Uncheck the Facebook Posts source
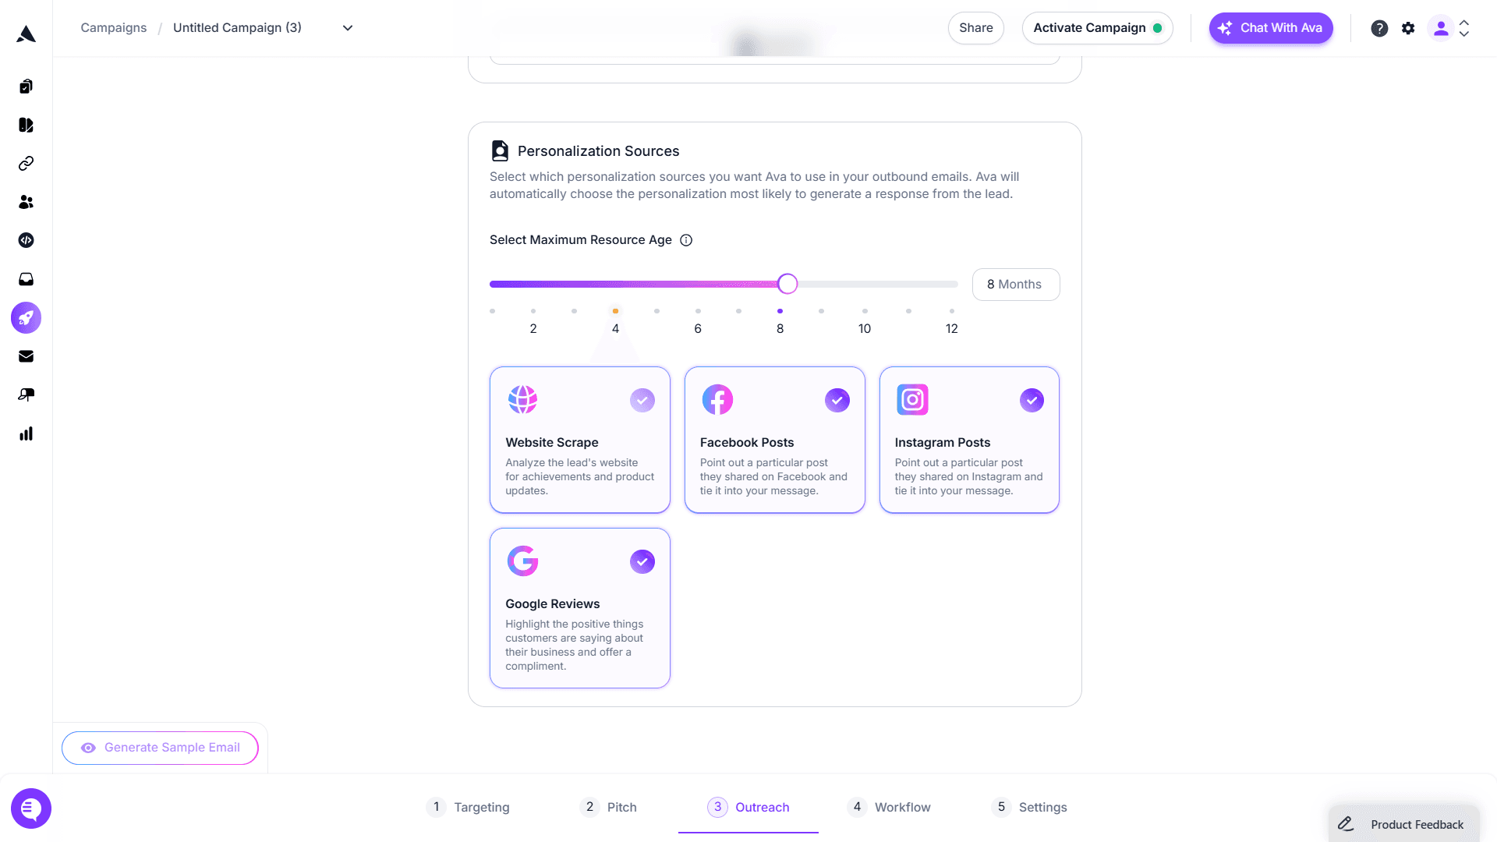Image resolution: width=1497 pixels, height=842 pixels. [x=837, y=400]
